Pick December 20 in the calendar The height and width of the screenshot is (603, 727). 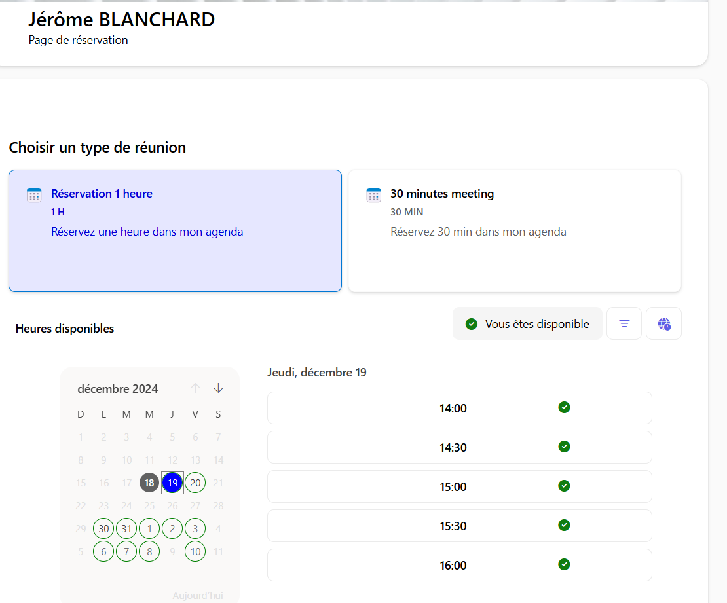(195, 483)
